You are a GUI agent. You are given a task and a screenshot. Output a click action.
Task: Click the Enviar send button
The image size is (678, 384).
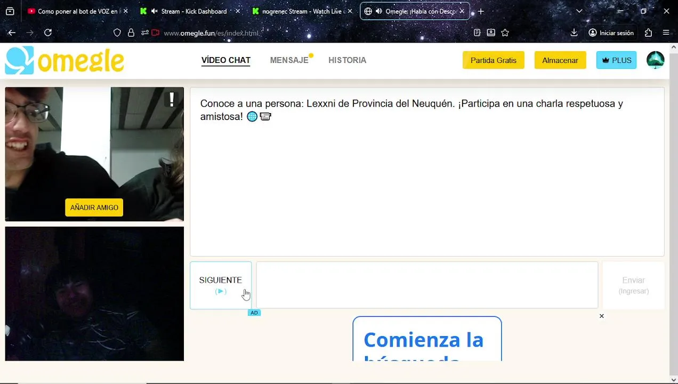pos(634,285)
